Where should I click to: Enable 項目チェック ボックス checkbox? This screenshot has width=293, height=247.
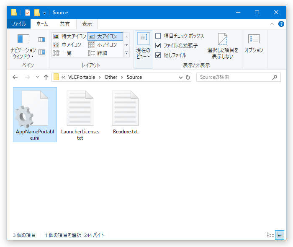(x=158, y=36)
